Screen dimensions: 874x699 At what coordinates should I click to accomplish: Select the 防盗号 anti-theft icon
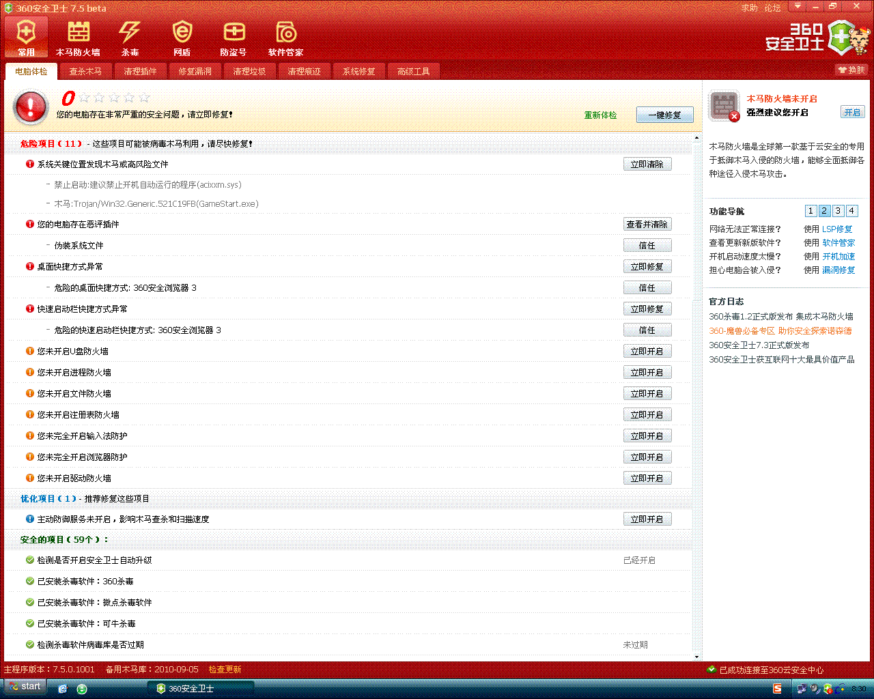(234, 38)
